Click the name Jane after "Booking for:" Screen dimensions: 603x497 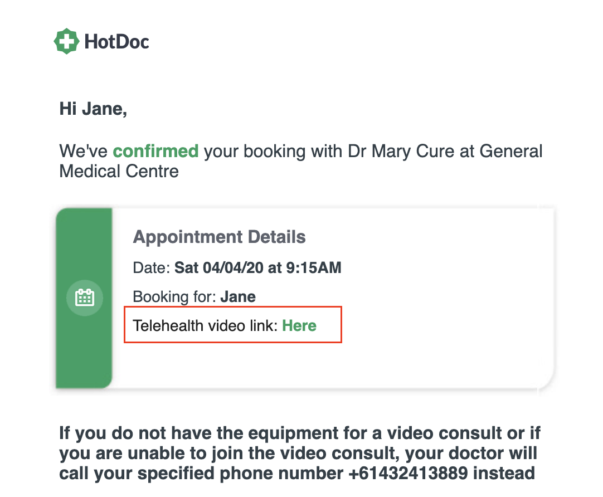pyautogui.click(x=238, y=297)
